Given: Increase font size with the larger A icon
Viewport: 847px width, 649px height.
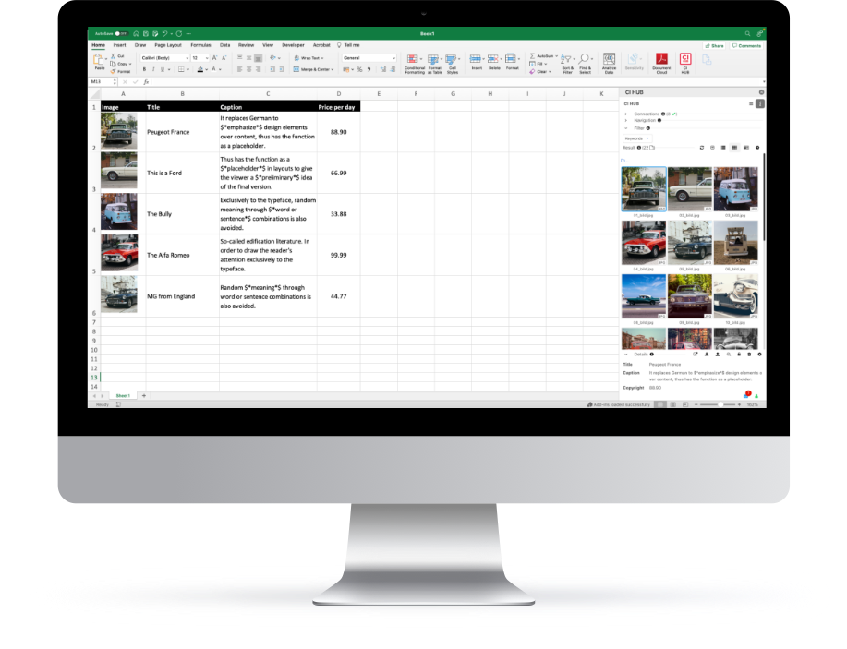Looking at the screenshot, I should (214, 58).
